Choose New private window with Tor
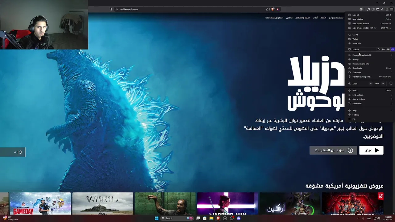 click(370, 28)
